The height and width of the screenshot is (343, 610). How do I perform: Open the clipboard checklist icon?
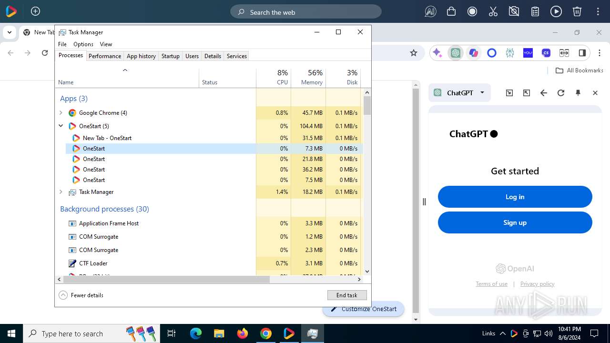535,12
